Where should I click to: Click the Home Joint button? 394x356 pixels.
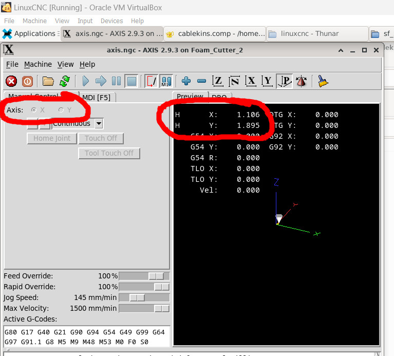coord(52,138)
